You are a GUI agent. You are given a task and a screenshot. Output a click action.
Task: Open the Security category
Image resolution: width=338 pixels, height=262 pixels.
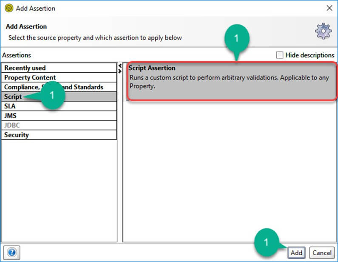tap(17, 135)
